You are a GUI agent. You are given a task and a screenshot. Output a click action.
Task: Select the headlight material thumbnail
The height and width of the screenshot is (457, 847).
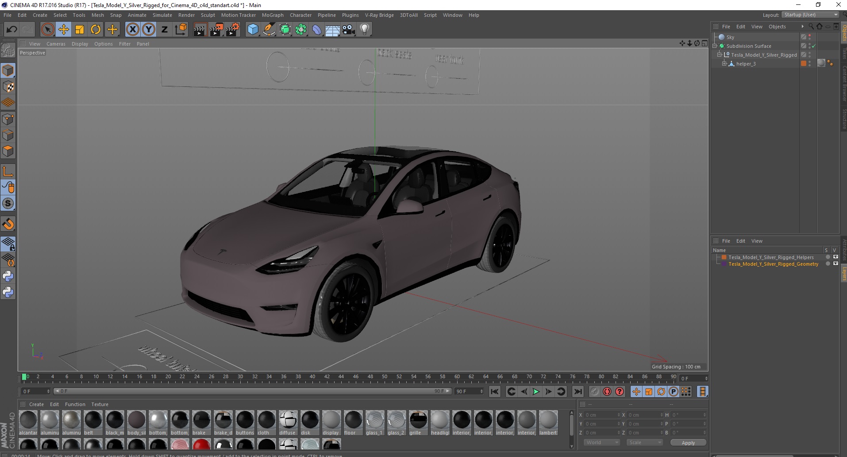[x=440, y=422]
